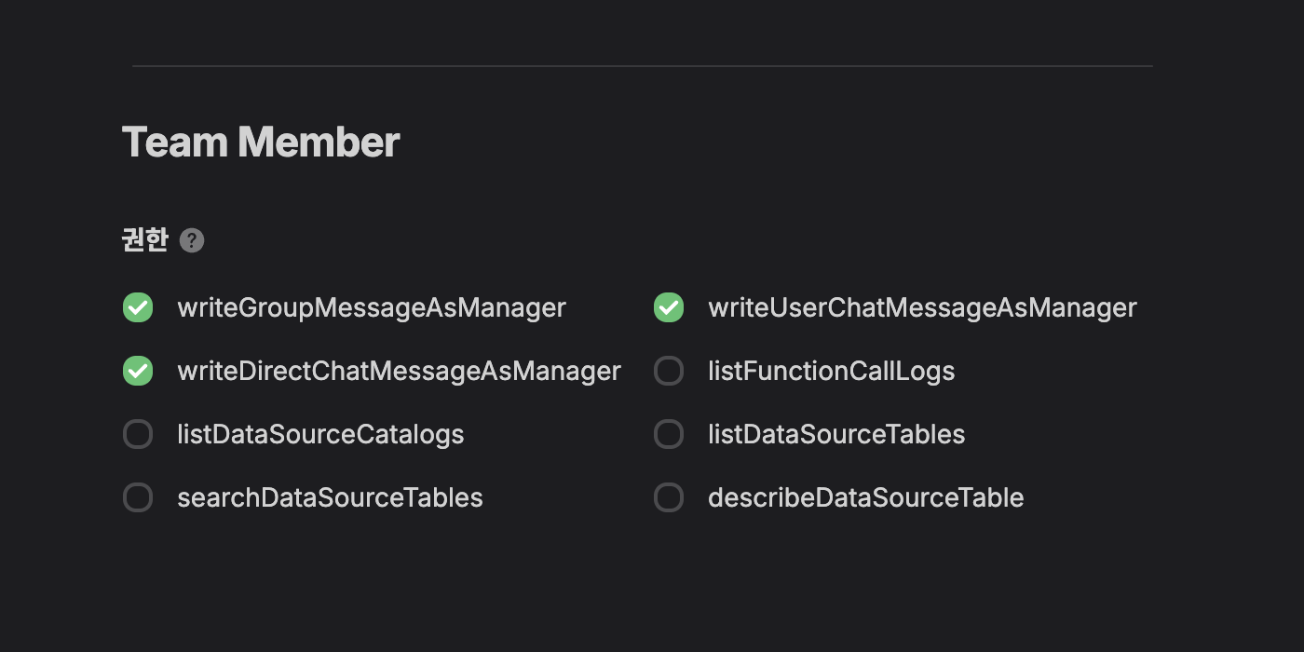This screenshot has height=652, width=1304.
Task: Click the Team Member heading
Action: [x=261, y=143]
